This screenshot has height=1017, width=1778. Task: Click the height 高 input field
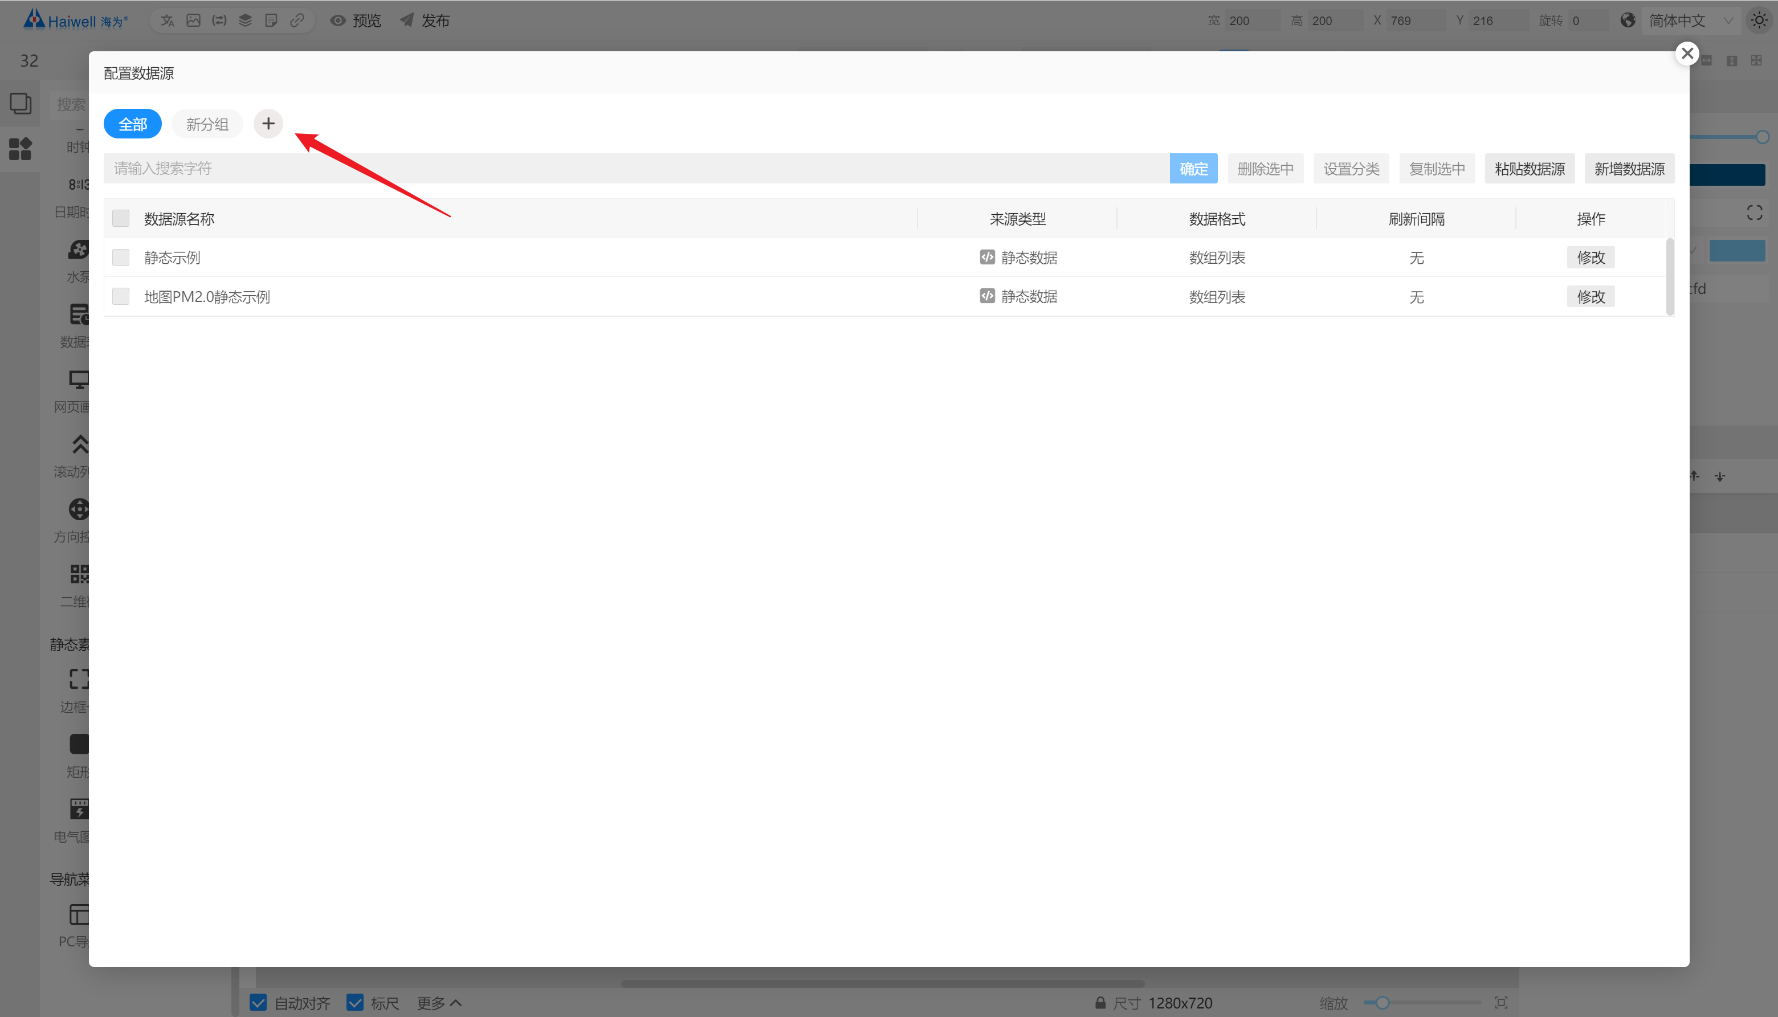[x=1336, y=21]
